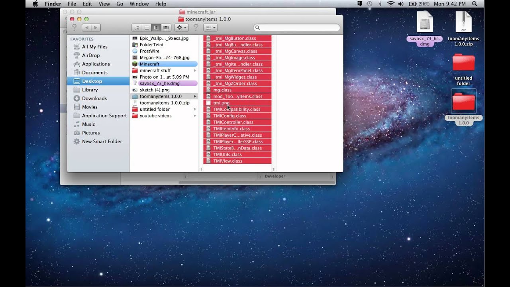Image resolution: width=510 pixels, height=287 pixels.
Task: Open the File menu
Action: point(72,4)
